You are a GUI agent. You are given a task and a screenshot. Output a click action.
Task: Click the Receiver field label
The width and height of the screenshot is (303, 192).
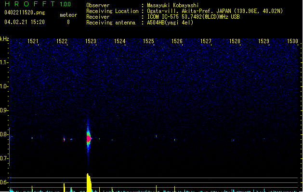click(x=98, y=17)
